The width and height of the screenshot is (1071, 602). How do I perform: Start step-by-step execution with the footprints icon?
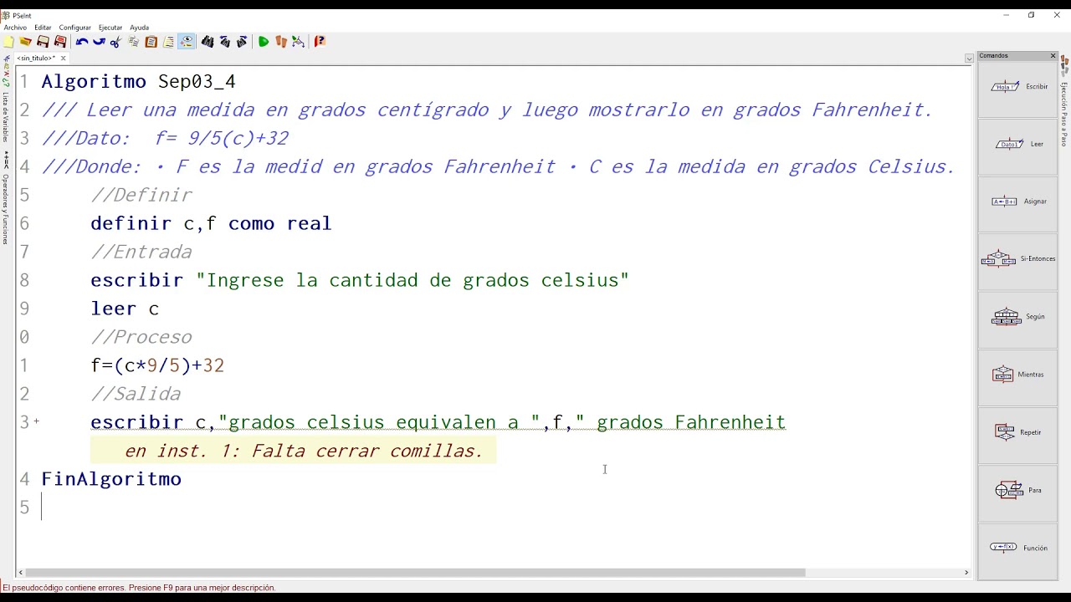point(281,42)
